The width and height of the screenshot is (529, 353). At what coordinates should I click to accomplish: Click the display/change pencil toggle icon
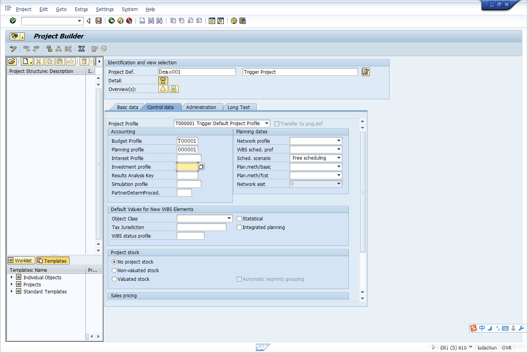pos(13,49)
